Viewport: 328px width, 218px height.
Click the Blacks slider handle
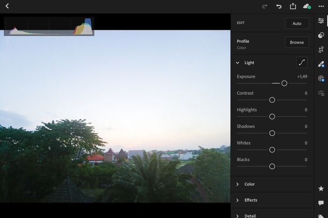[272, 166]
